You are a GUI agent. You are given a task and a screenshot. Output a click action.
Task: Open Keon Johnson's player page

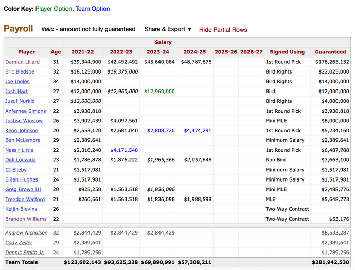tap(22, 130)
